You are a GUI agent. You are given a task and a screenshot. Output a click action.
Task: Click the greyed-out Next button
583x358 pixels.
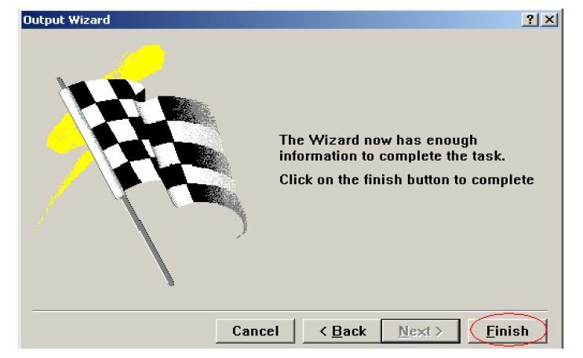pyautogui.click(x=421, y=331)
